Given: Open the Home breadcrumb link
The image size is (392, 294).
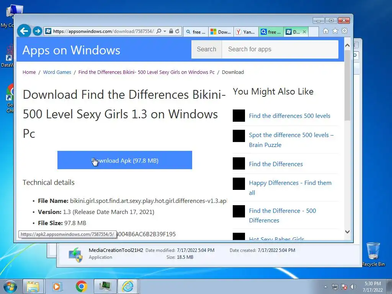Looking at the screenshot, I should (29, 72).
